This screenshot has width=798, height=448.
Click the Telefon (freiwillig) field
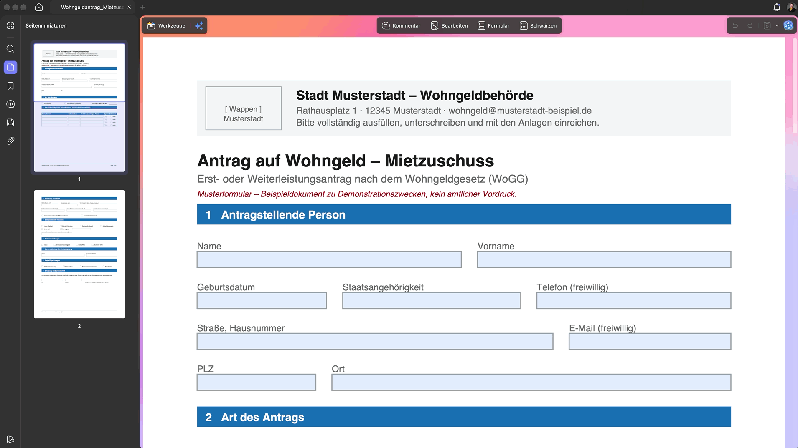[x=634, y=300]
